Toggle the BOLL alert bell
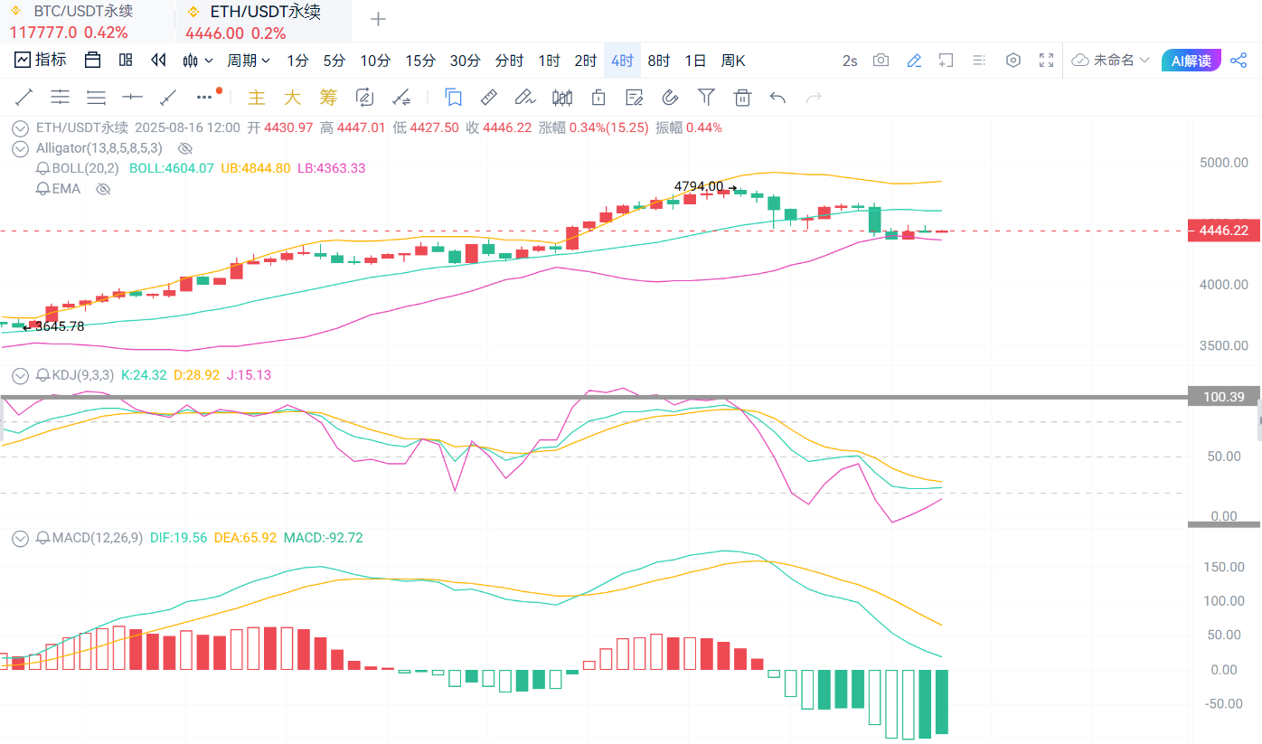 (x=42, y=168)
